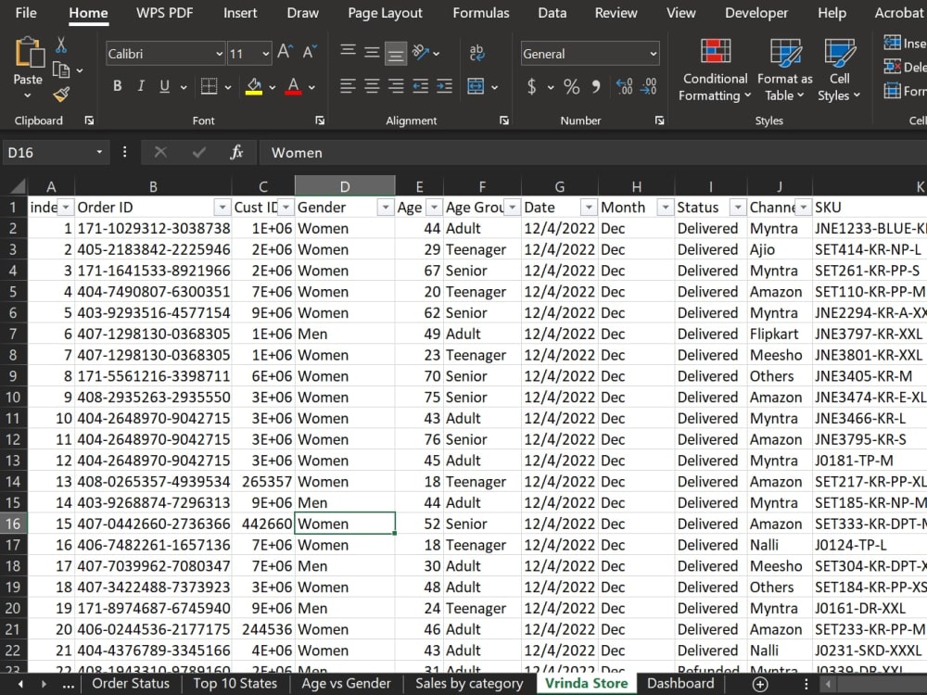Decrease font size with smaller A
This screenshot has height=695, width=927.
(310, 52)
